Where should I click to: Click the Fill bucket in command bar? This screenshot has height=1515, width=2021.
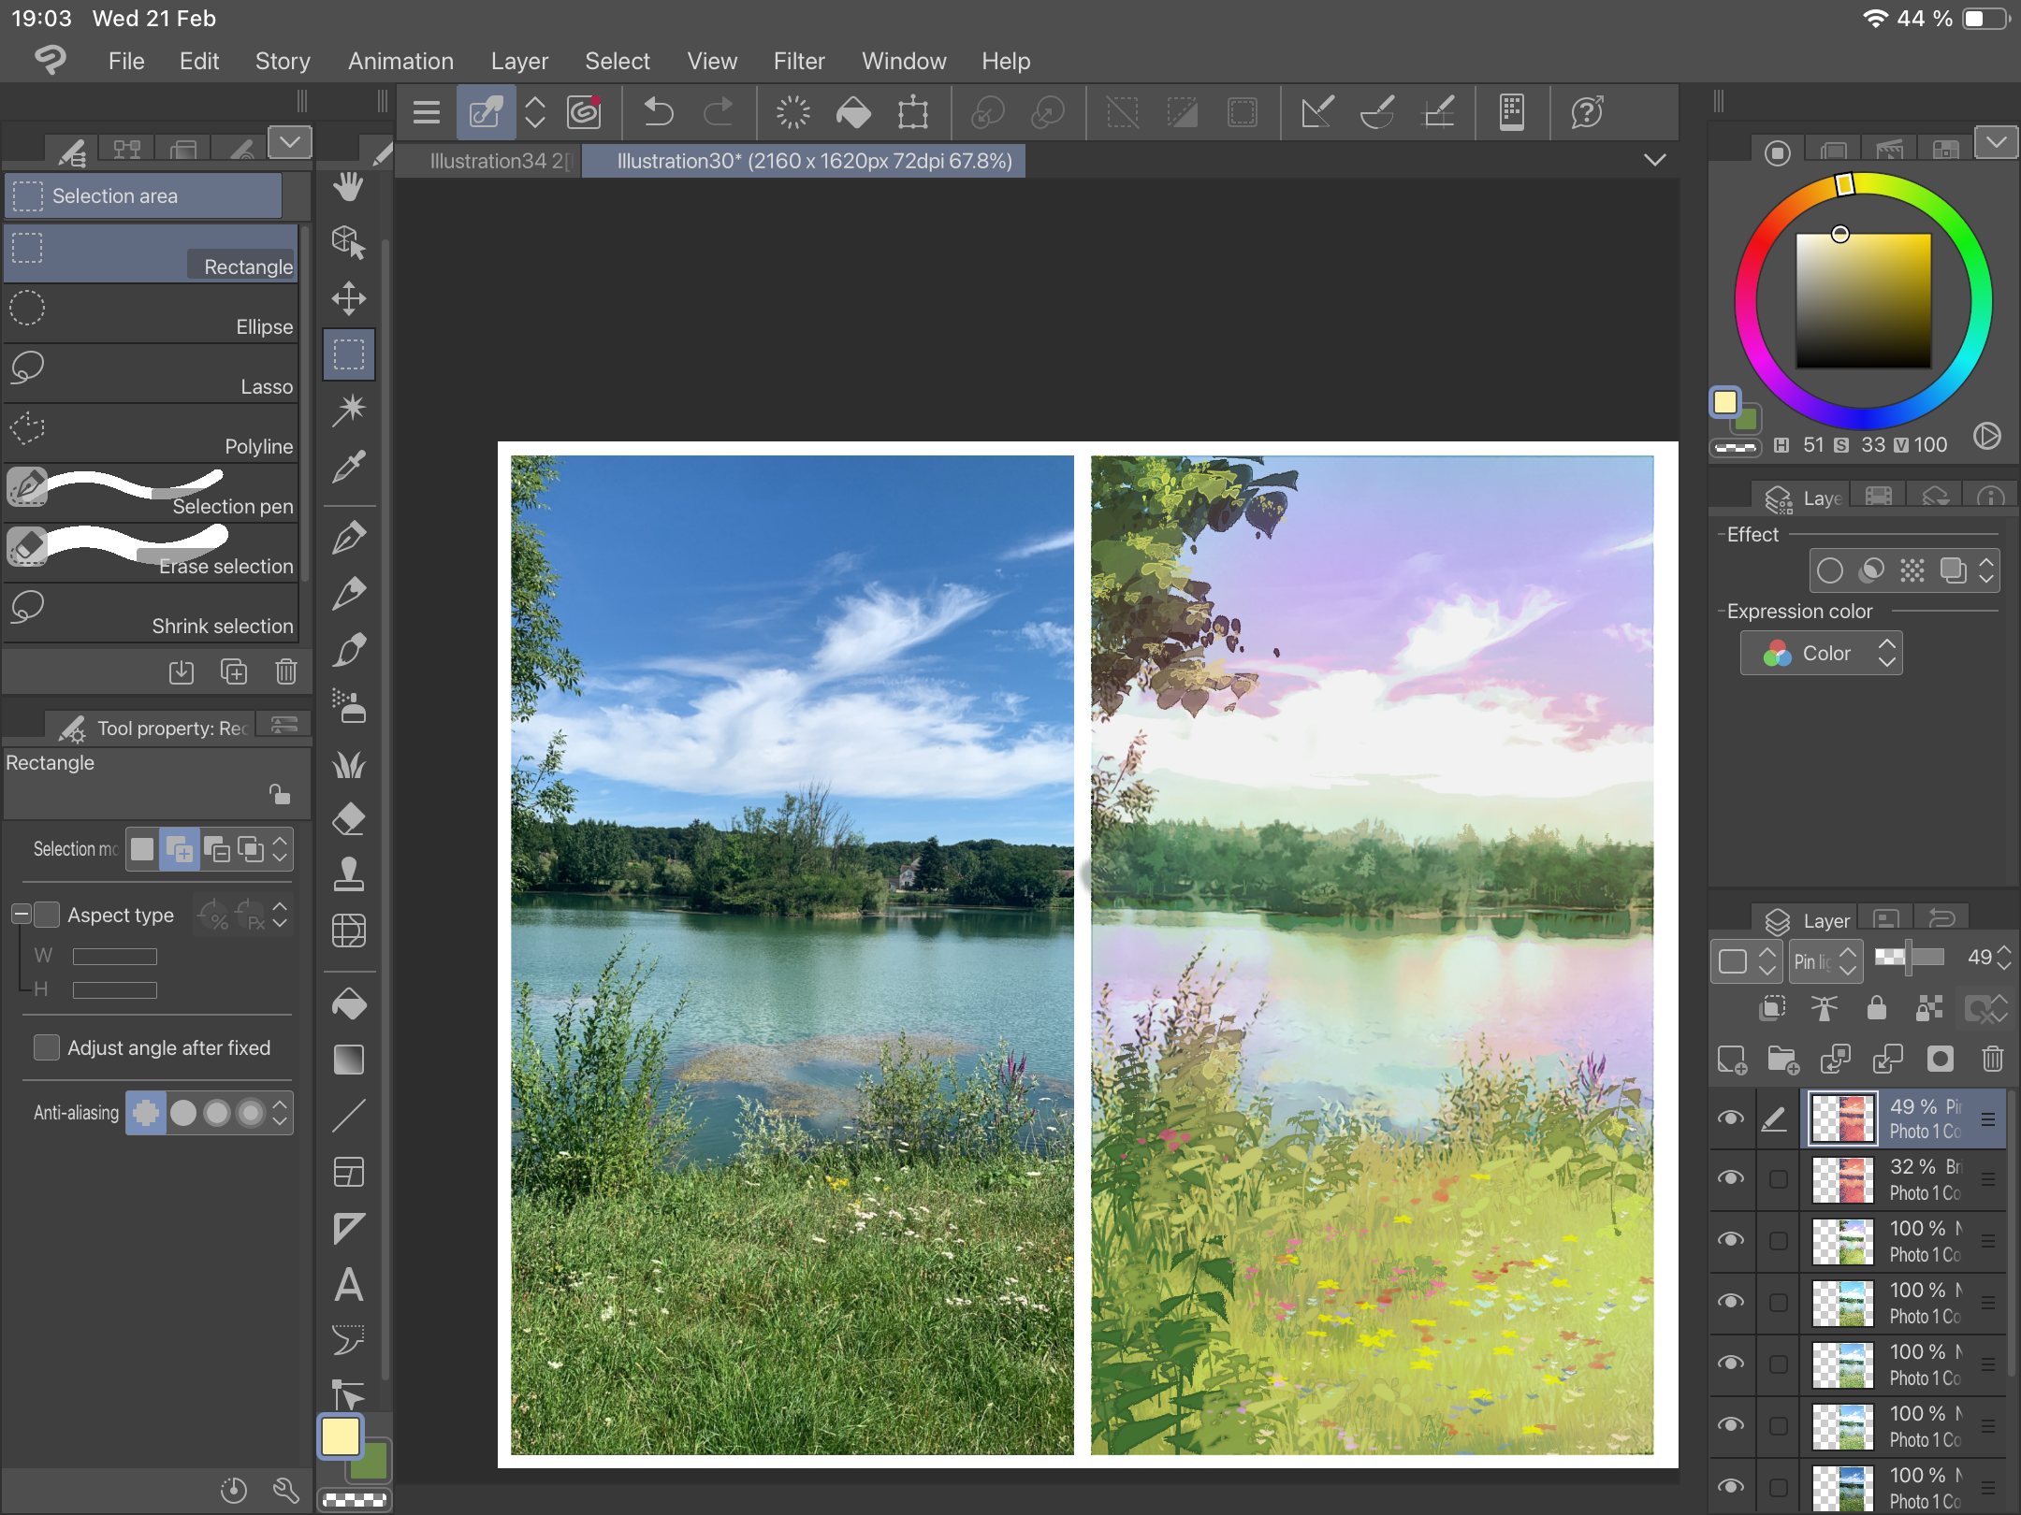(852, 113)
